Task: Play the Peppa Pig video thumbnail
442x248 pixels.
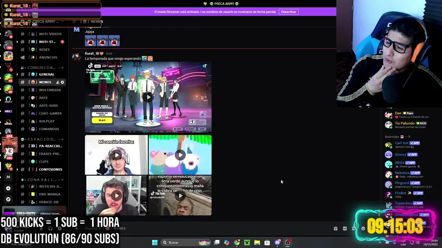Action: point(180,155)
